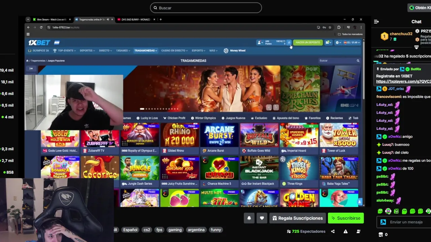This screenshot has width=431, height=242.
Task: Click carousel next arrow
Action: (276, 107)
